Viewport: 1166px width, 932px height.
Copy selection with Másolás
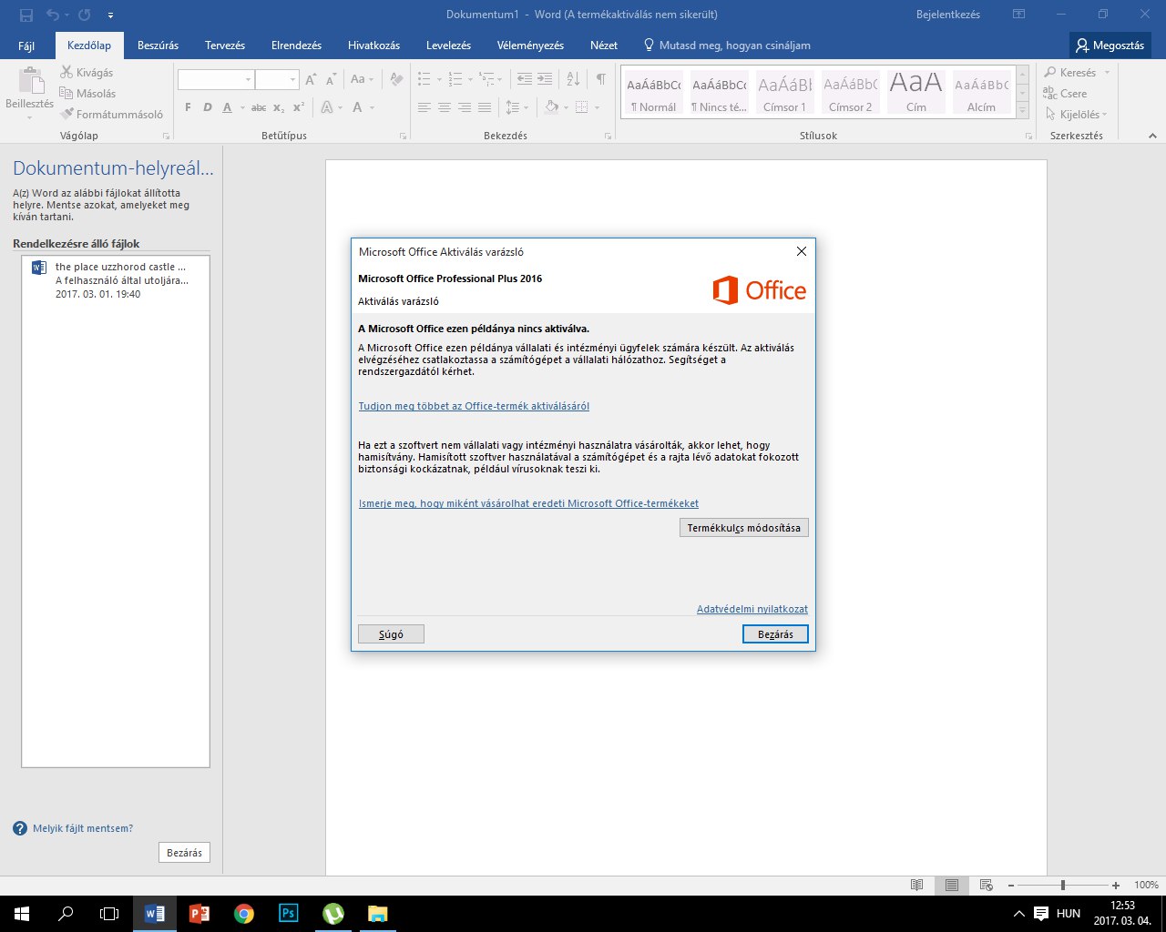tap(88, 94)
